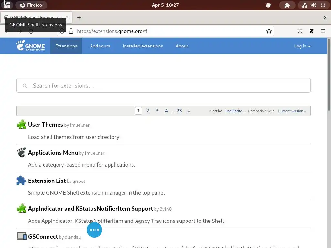Open the Add yours navigation tab
331x248 pixels.
click(100, 46)
